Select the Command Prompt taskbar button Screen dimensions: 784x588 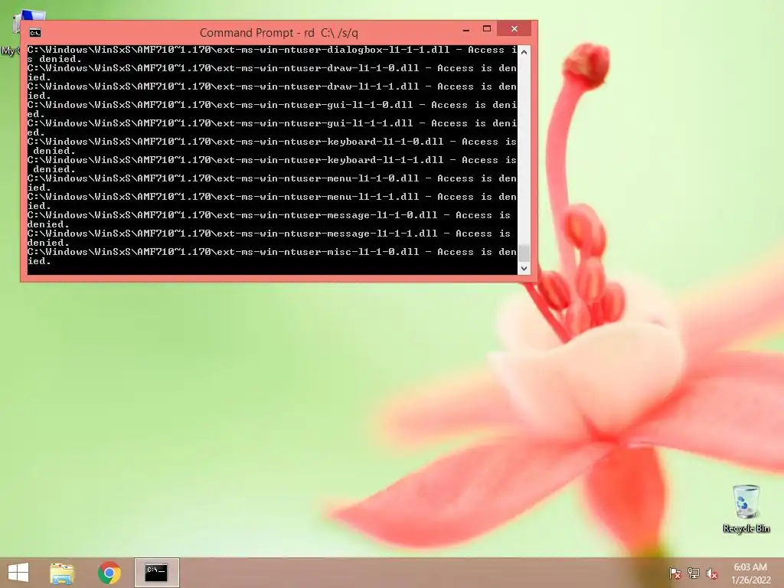pos(156,573)
